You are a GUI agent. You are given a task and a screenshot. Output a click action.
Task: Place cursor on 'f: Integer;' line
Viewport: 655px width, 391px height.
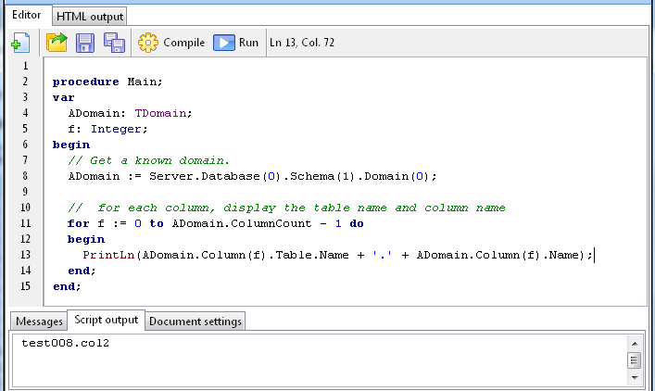(x=107, y=129)
